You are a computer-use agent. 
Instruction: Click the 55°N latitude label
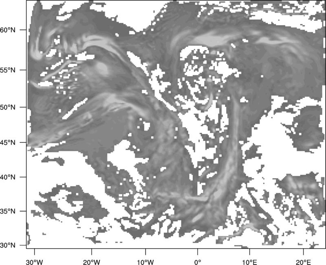8,70
